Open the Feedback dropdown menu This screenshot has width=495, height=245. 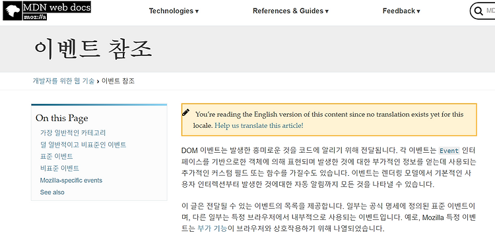(x=401, y=11)
